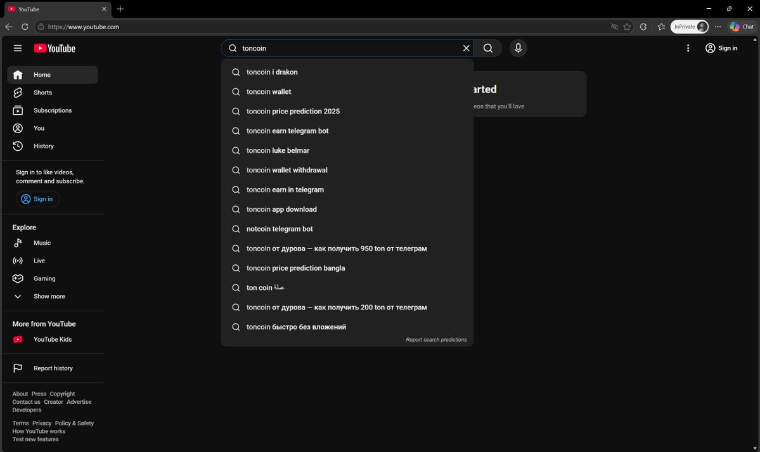This screenshot has width=760, height=452.
Task: Select suggestion 'toncoin wallet'
Action: pyautogui.click(x=347, y=92)
